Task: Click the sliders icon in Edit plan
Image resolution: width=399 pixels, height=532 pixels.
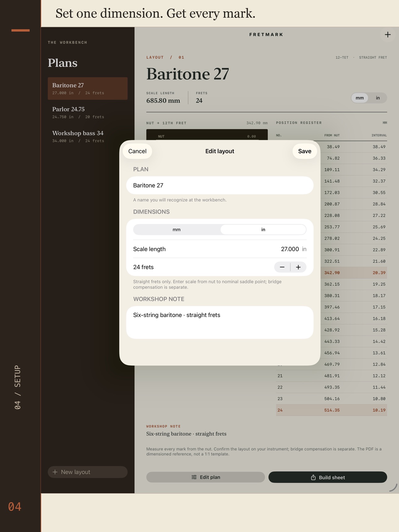Action: (x=194, y=477)
